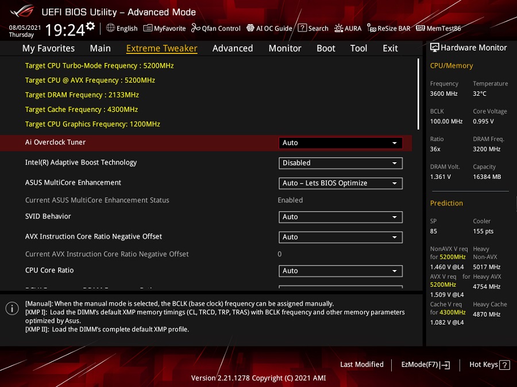517x387 pixels.
Task: Switch to EzMode(F7)
Action: point(425,365)
